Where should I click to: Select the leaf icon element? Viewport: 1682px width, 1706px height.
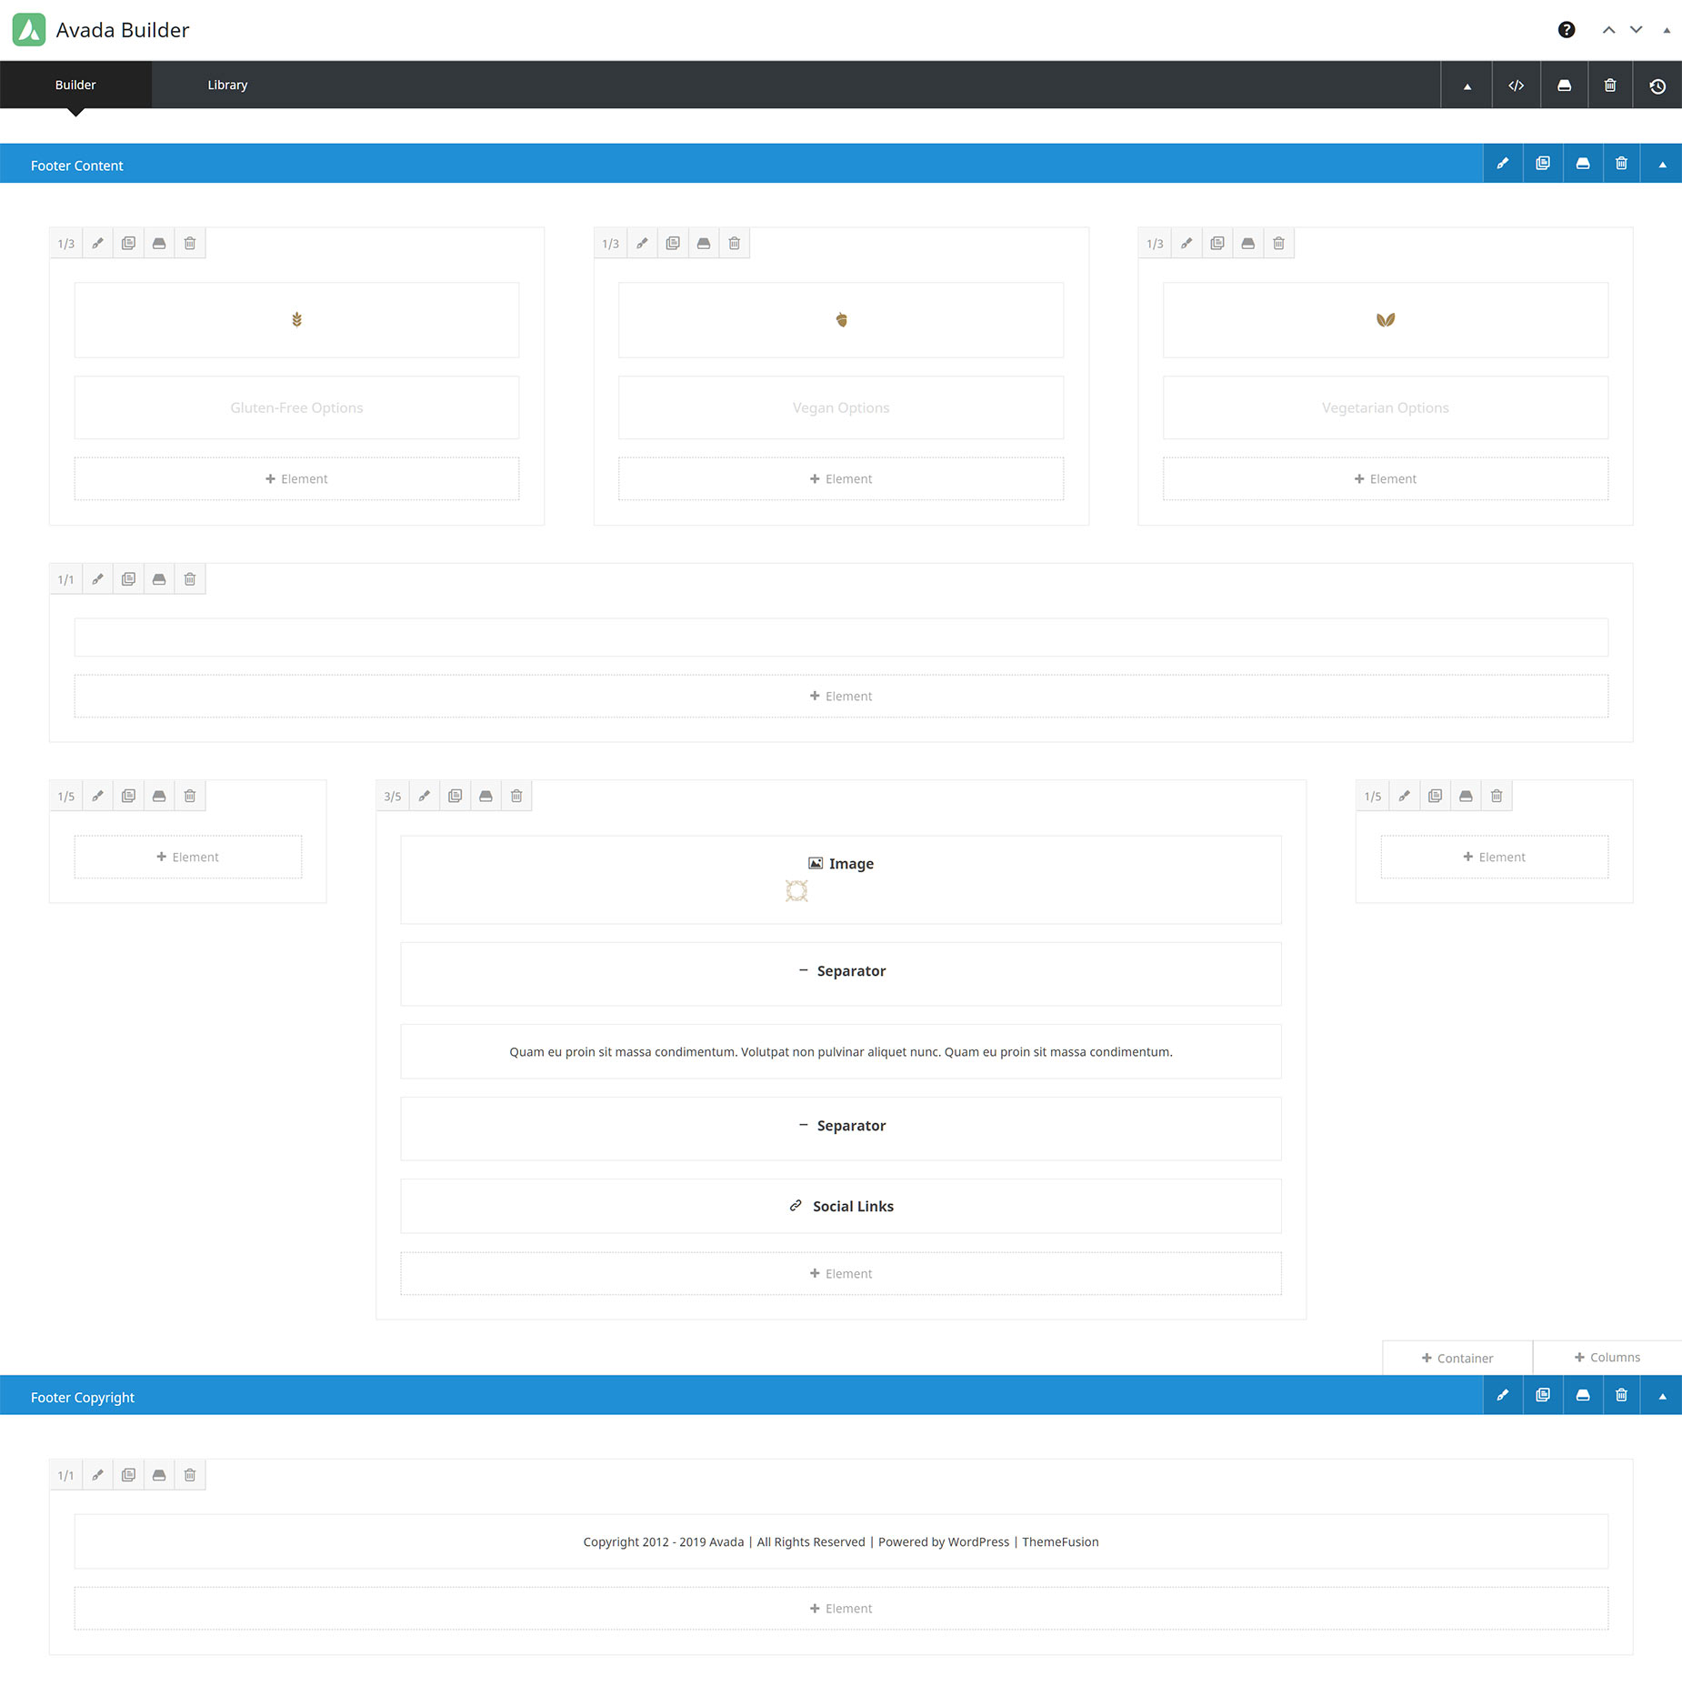point(1386,320)
